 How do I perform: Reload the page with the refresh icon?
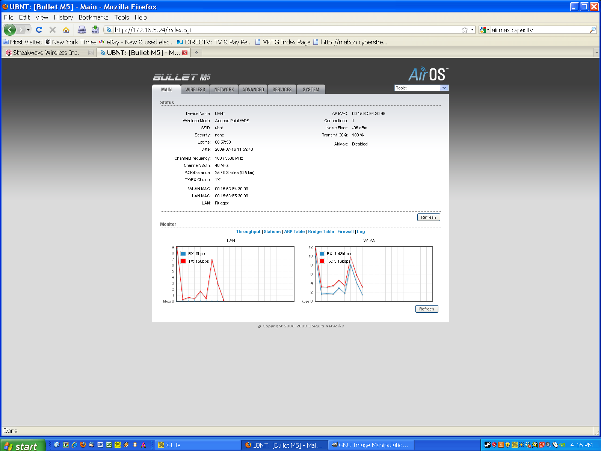[x=39, y=30]
